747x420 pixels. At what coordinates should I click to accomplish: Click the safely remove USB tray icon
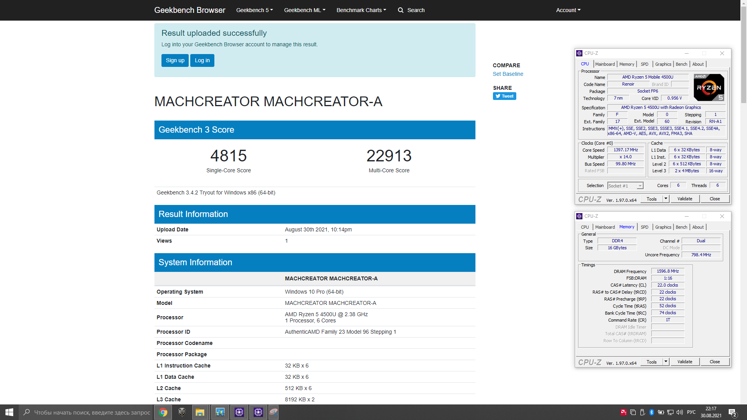click(642, 412)
